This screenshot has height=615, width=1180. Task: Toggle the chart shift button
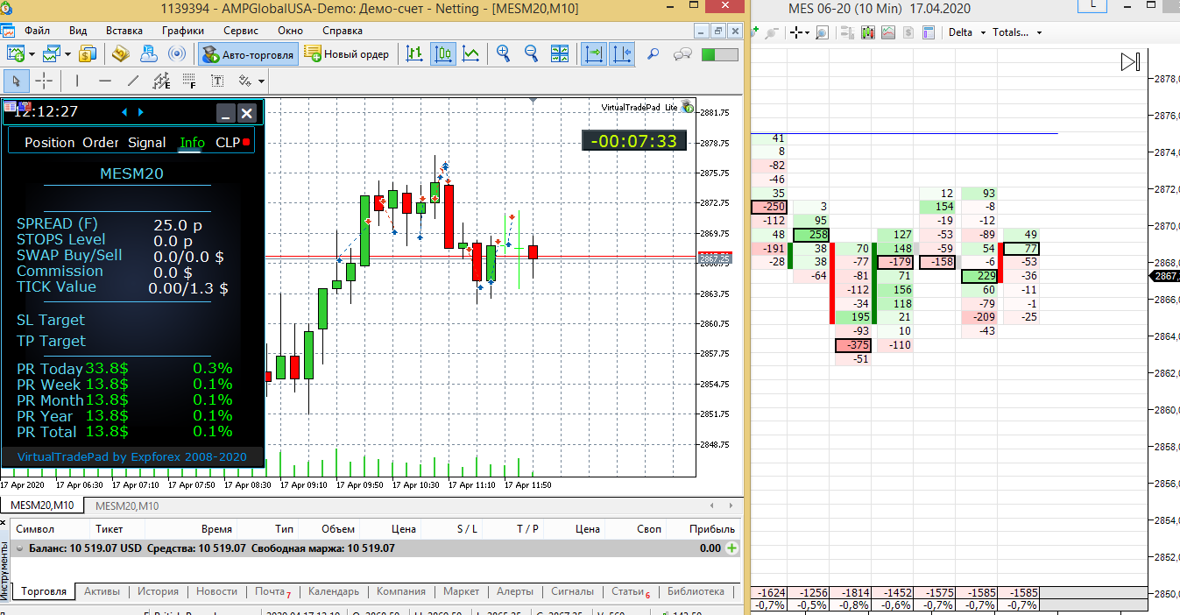coord(622,54)
